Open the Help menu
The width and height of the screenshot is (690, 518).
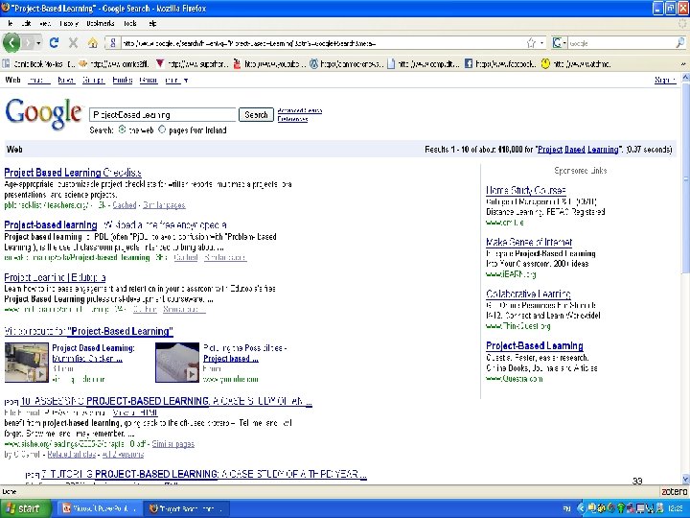click(152, 23)
